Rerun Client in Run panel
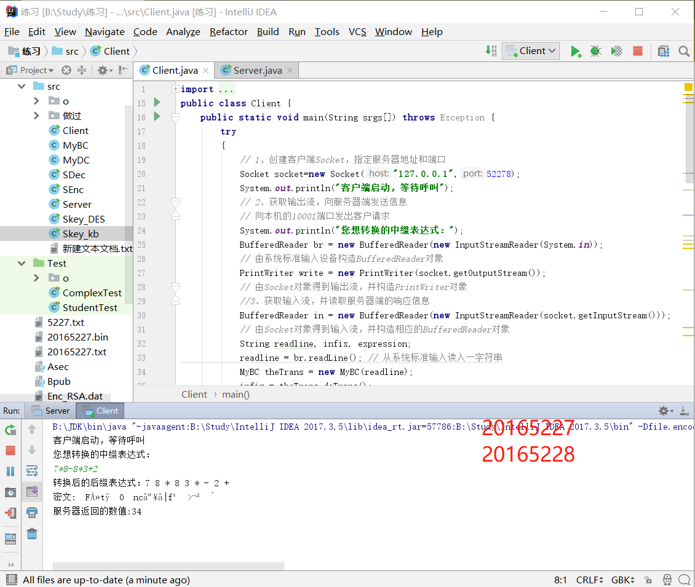This screenshot has width=695, height=587. click(x=10, y=430)
